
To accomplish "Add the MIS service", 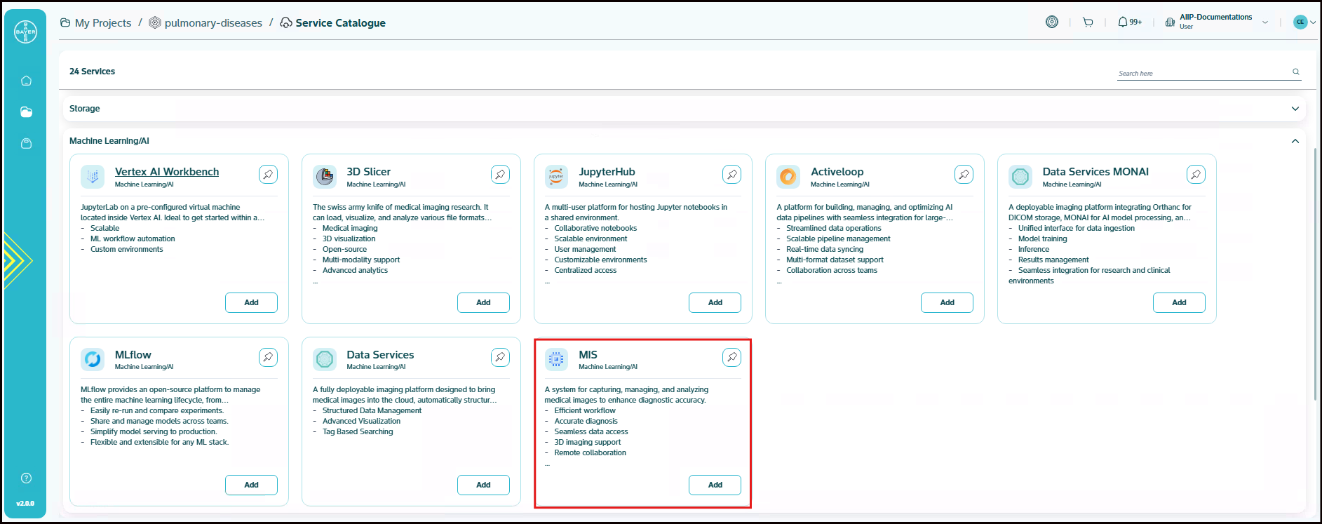I will pos(715,485).
